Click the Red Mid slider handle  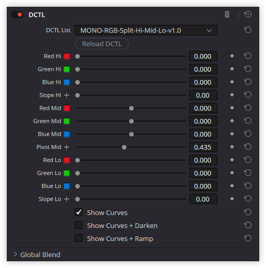coord(131,109)
